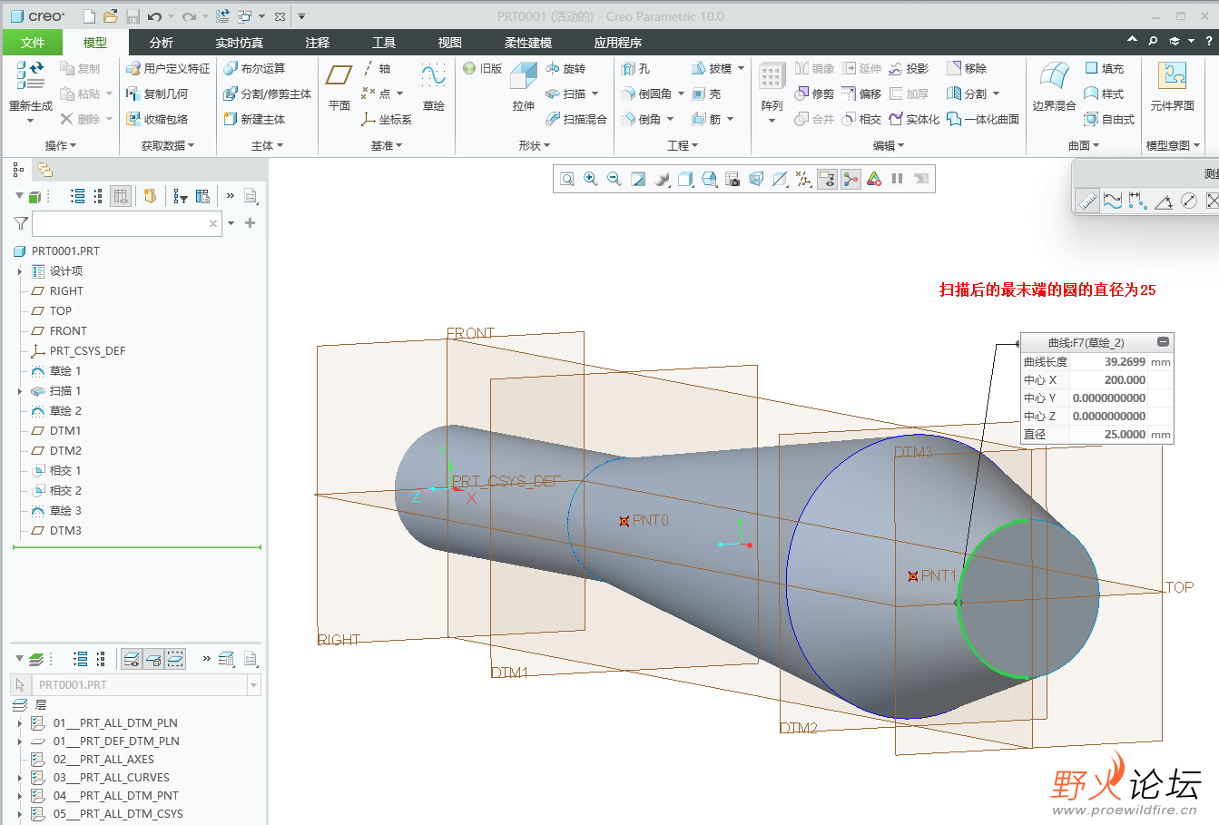Click the 一体化曲面 button
Image resolution: width=1219 pixels, height=825 pixels.
click(983, 119)
